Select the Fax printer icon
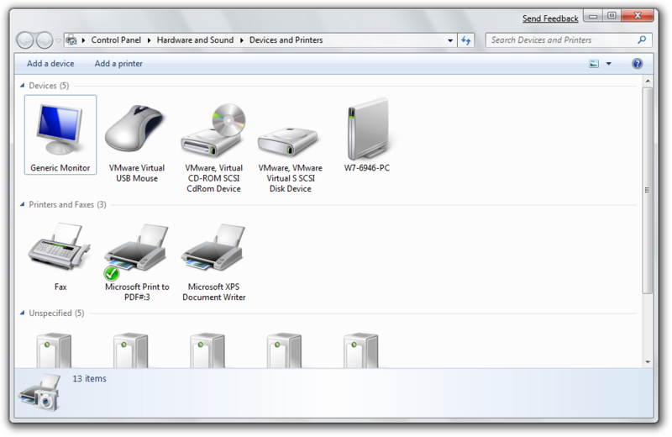 click(59, 246)
